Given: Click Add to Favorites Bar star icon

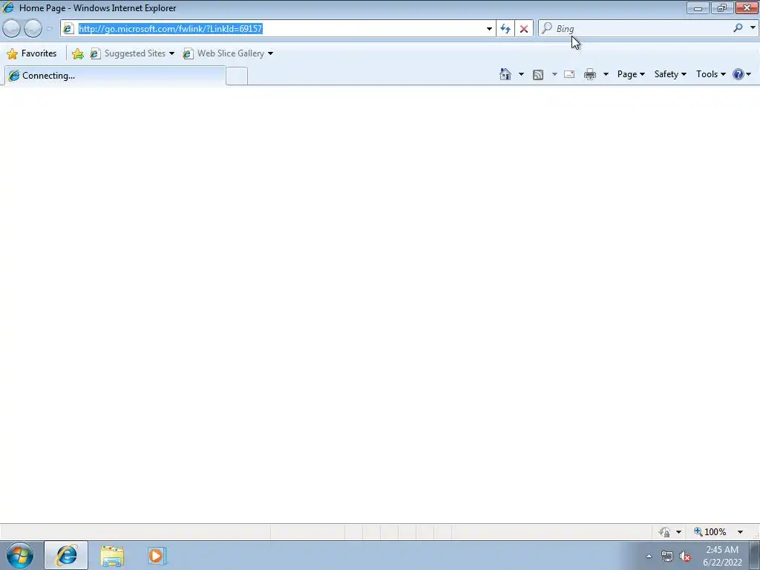Looking at the screenshot, I should click(x=77, y=53).
